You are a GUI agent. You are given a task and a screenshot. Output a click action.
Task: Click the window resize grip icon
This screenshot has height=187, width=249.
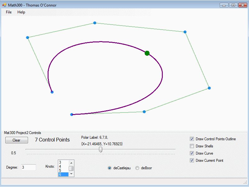(246, 182)
